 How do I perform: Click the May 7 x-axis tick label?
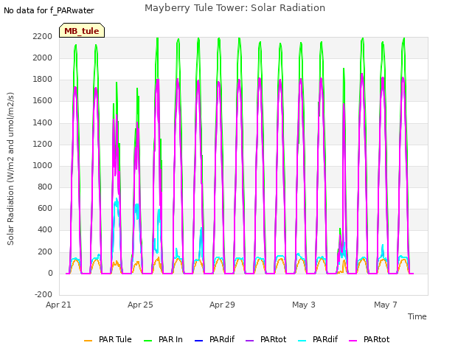point(386,305)
